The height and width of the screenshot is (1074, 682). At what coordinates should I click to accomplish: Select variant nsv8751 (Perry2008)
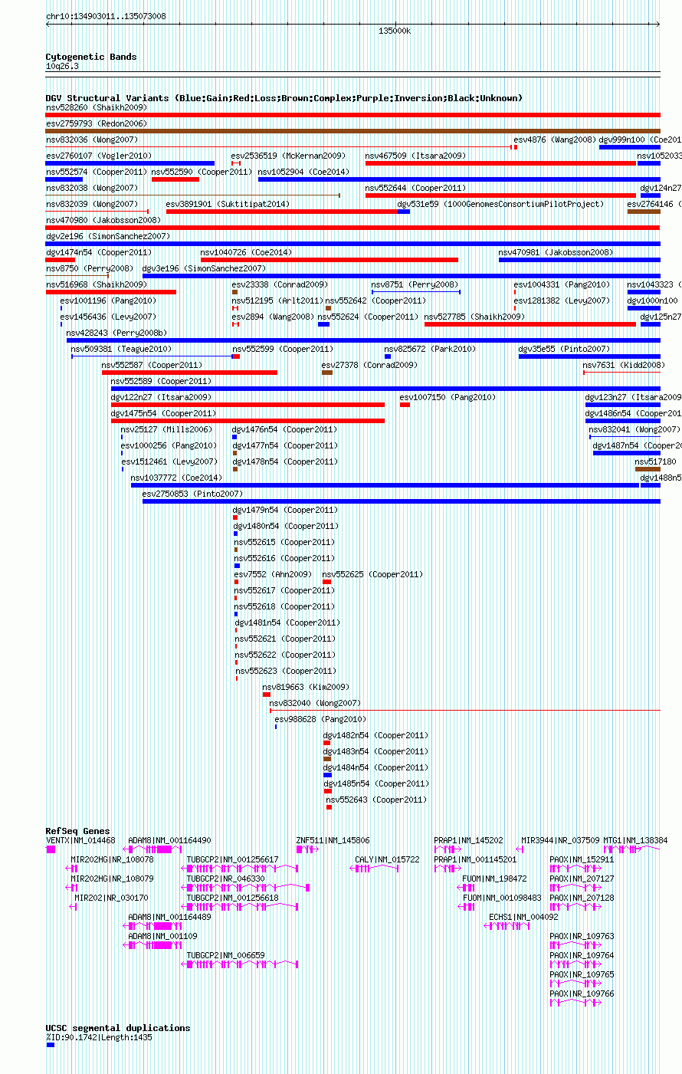point(416,292)
